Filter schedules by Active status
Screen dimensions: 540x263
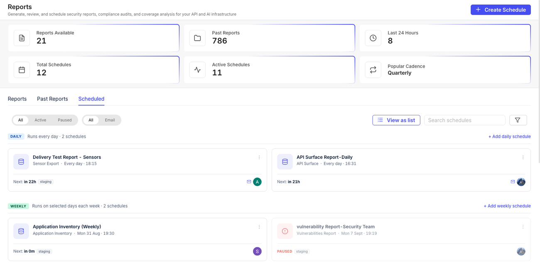40,120
